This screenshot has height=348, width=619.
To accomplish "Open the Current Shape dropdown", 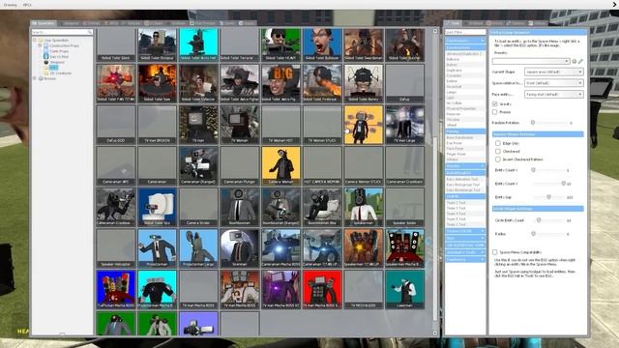I will click(553, 72).
